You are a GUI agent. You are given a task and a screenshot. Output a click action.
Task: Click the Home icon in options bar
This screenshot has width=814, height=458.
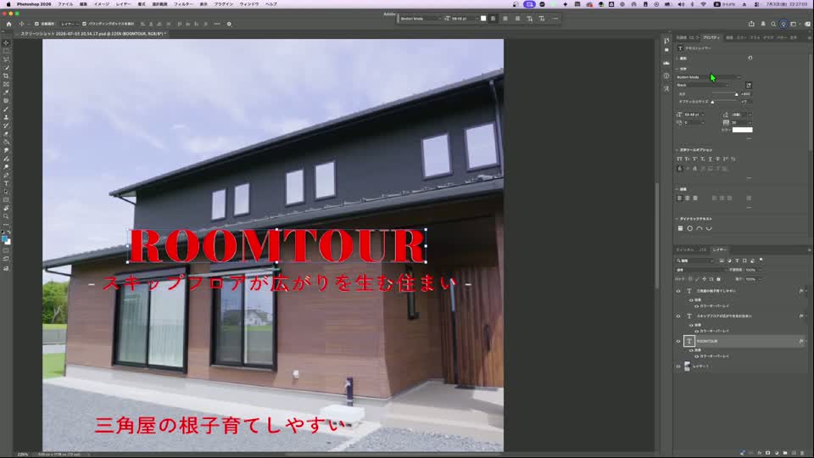[x=8, y=24]
